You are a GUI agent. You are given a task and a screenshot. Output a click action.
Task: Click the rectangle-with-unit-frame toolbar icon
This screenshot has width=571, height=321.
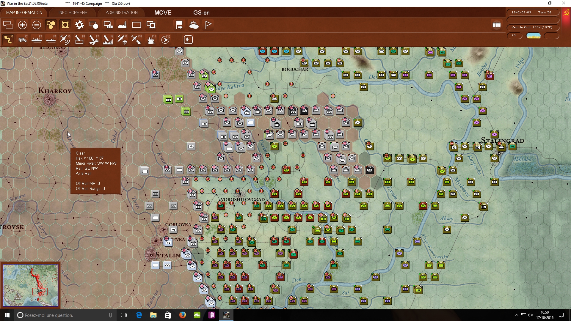coord(151,25)
